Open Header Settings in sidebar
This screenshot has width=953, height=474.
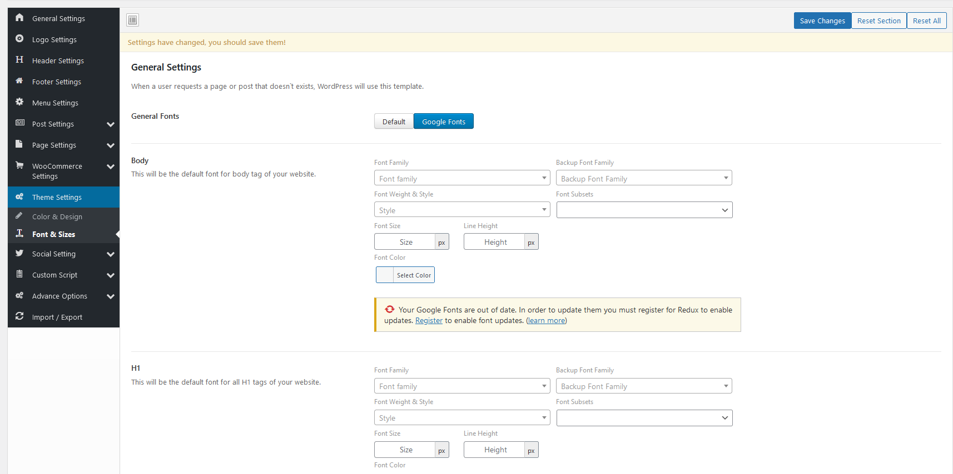tap(63, 60)
